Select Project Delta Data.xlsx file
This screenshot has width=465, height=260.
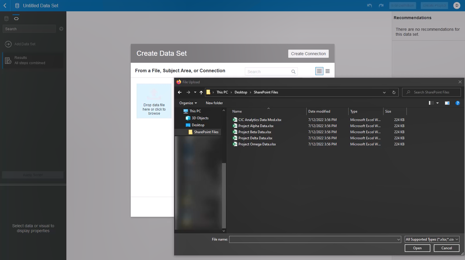[x=255, y=138]
